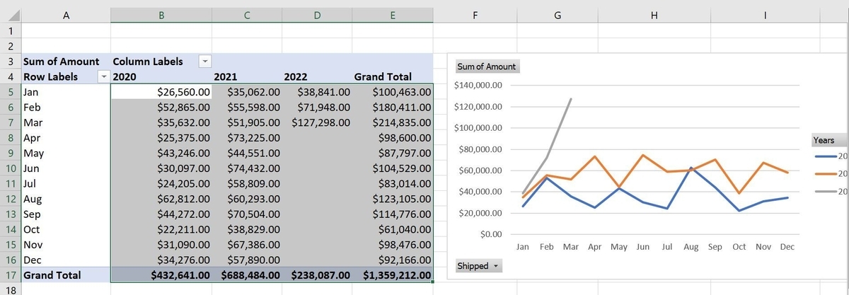
Task: Open the Row Labels filter dropdown
Action: 105,76
